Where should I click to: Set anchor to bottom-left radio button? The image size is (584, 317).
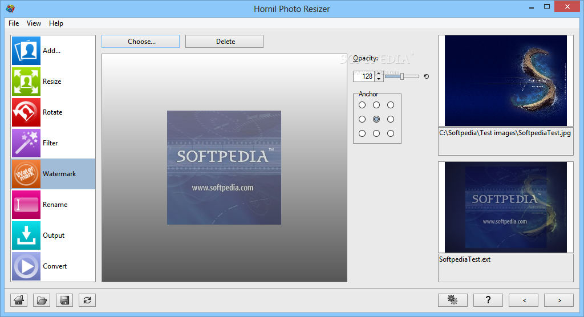[x=362, y=133]
